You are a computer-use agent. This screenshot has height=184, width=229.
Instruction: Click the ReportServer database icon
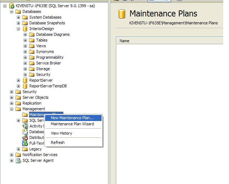tap(25, 80)
